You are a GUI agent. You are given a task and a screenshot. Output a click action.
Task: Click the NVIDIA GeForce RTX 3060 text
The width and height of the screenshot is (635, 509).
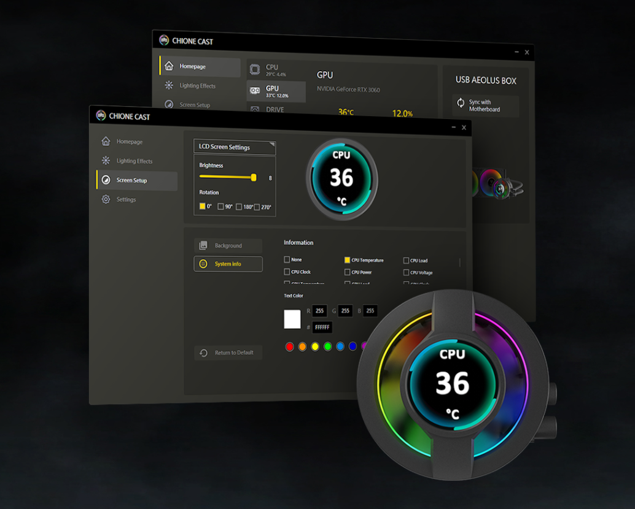348,90
